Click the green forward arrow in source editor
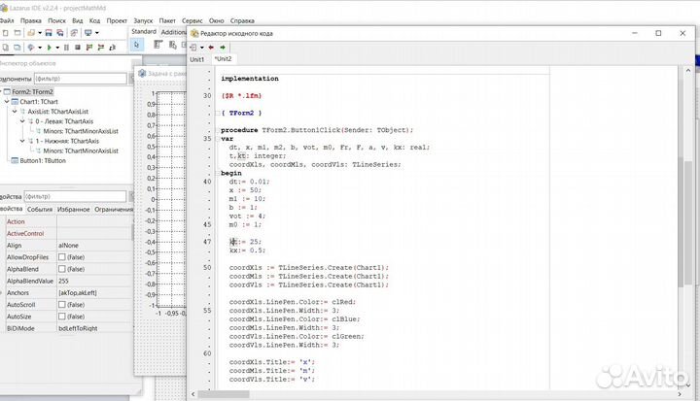The height and width of the screenshot is (401, 700). click(x=224, y=46)
